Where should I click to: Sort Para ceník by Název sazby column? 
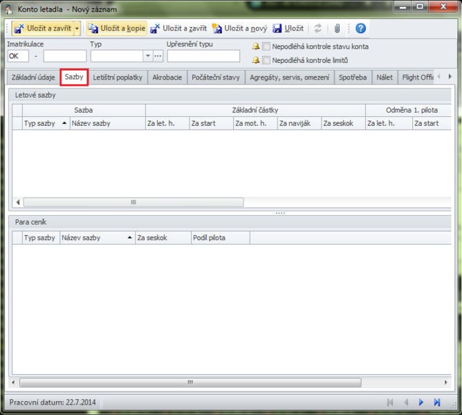96,237
